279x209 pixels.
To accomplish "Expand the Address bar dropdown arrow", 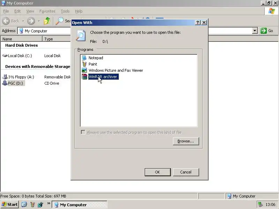I will coord(255,31).
